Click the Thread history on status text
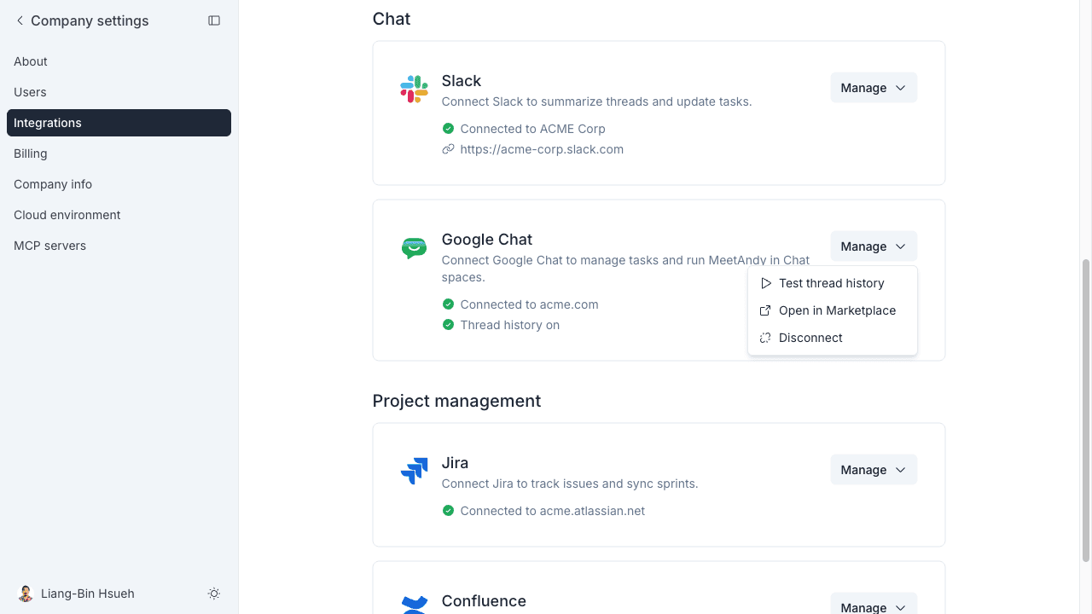Viewport: 1092px width, 614px height. tap(510, 325)
